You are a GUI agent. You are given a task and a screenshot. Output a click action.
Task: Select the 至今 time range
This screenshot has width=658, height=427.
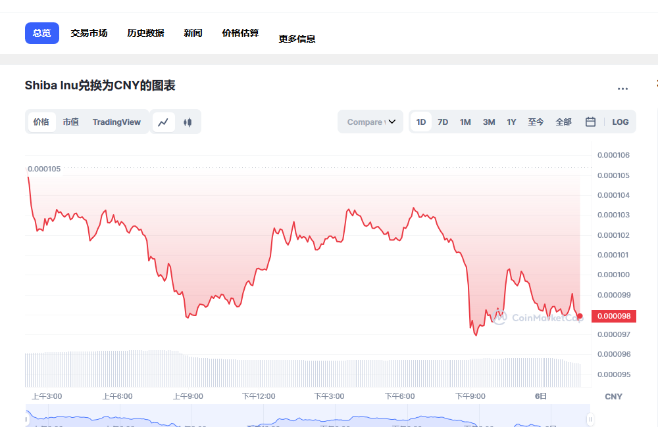point(536,122)
